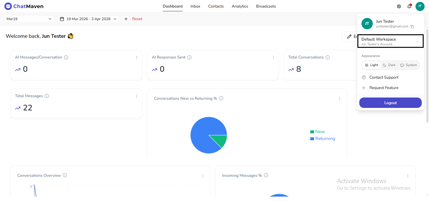Image resolution: width=429 pixels, height=201 pixels.
Task: Click the Logout button
Action: point(390,103)
